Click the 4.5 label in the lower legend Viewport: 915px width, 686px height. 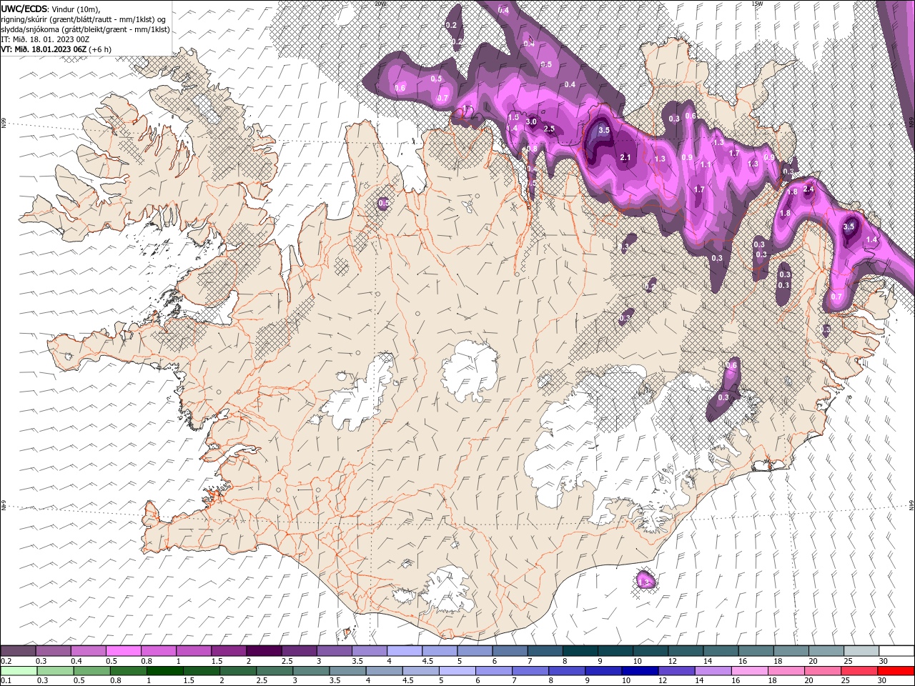coord(408,681)
